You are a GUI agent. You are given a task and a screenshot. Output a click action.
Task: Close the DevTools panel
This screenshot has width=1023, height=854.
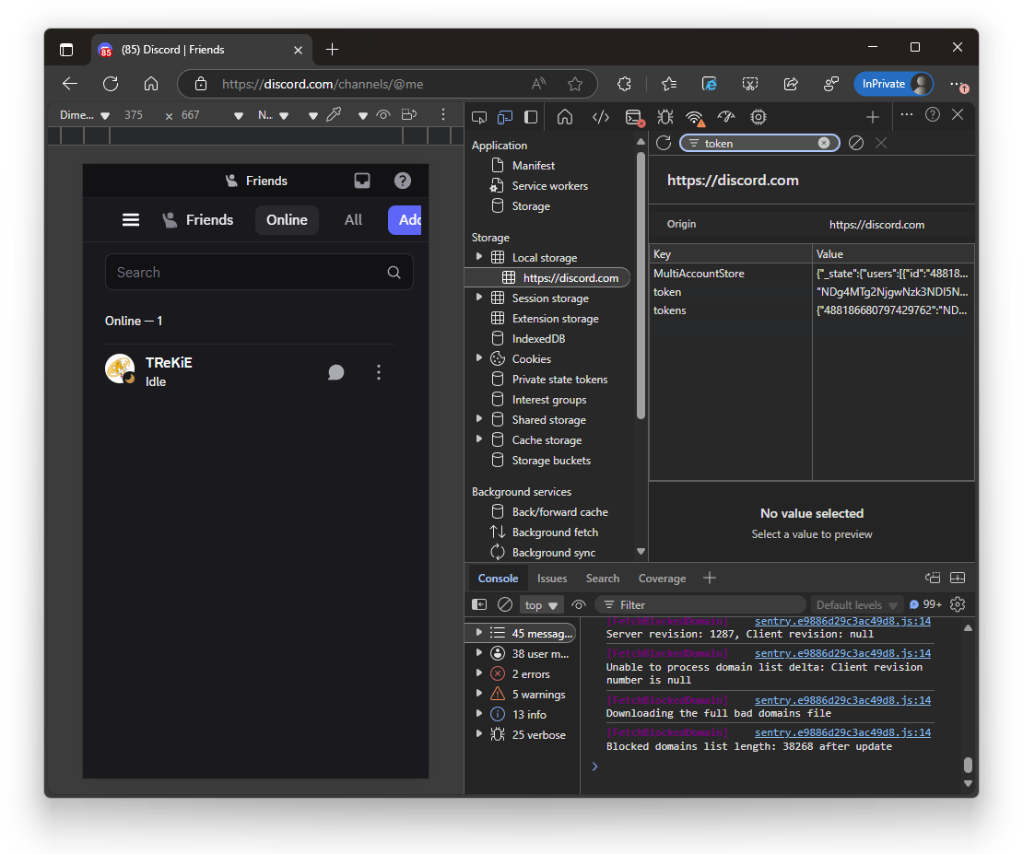(x=958, y=115)
